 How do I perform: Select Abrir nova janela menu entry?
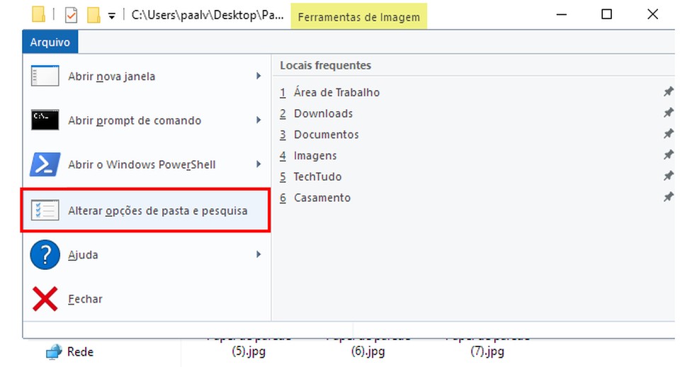pos(147,76)
